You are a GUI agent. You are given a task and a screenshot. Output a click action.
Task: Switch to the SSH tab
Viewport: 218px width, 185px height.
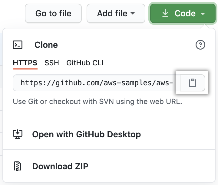[52, 63]
